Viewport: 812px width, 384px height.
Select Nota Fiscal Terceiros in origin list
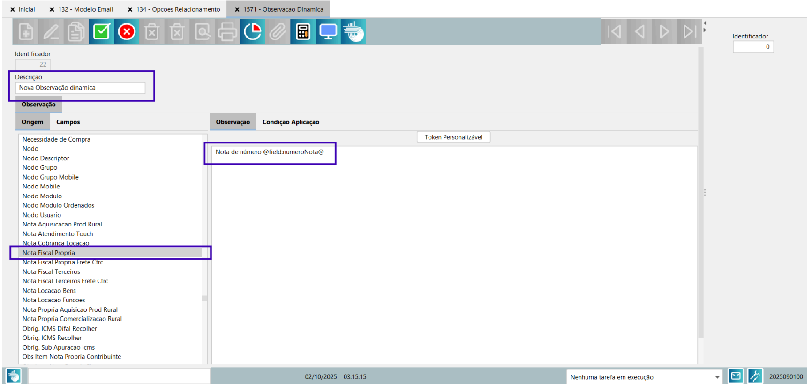point(51,271)
